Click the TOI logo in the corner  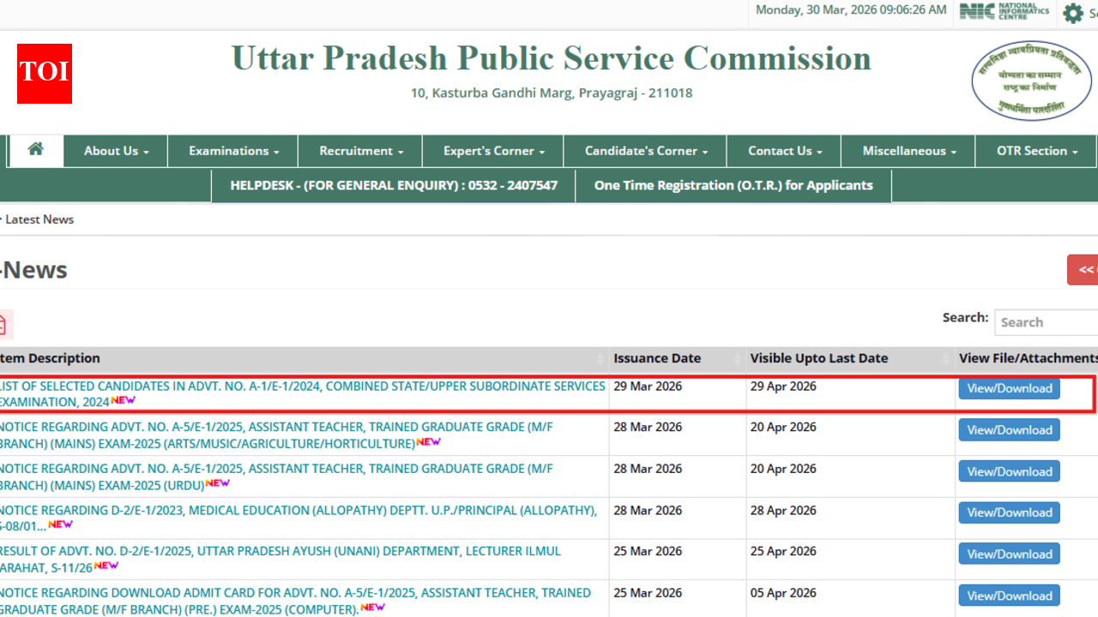coord(44,74)
